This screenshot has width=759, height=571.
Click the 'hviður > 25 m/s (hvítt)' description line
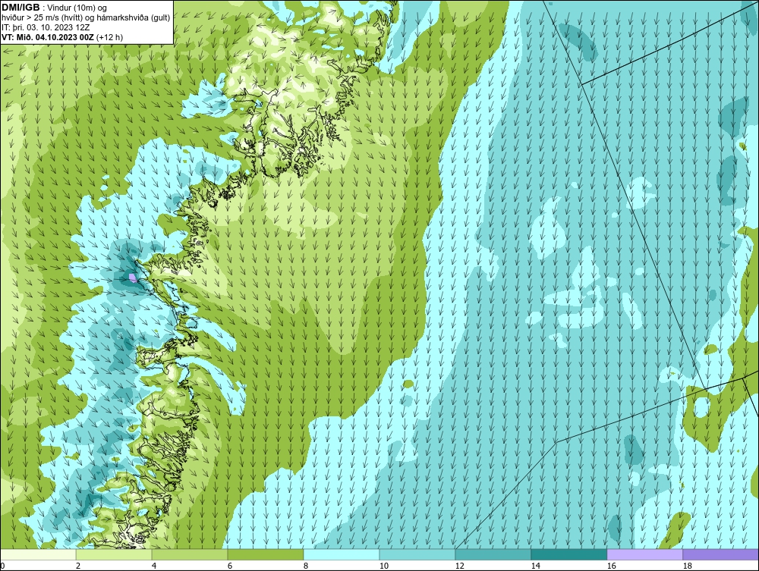[86, 18]
